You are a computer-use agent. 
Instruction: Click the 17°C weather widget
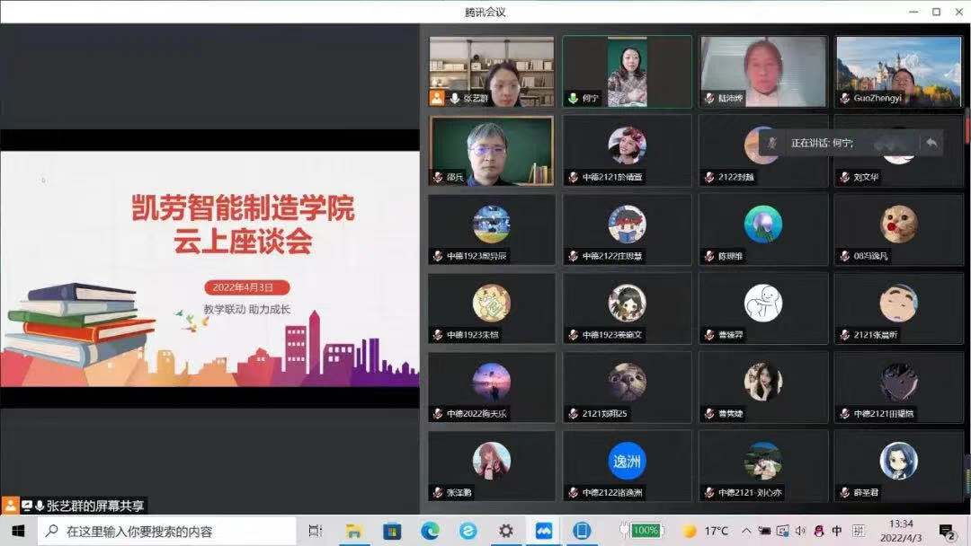tap(706, 531)
